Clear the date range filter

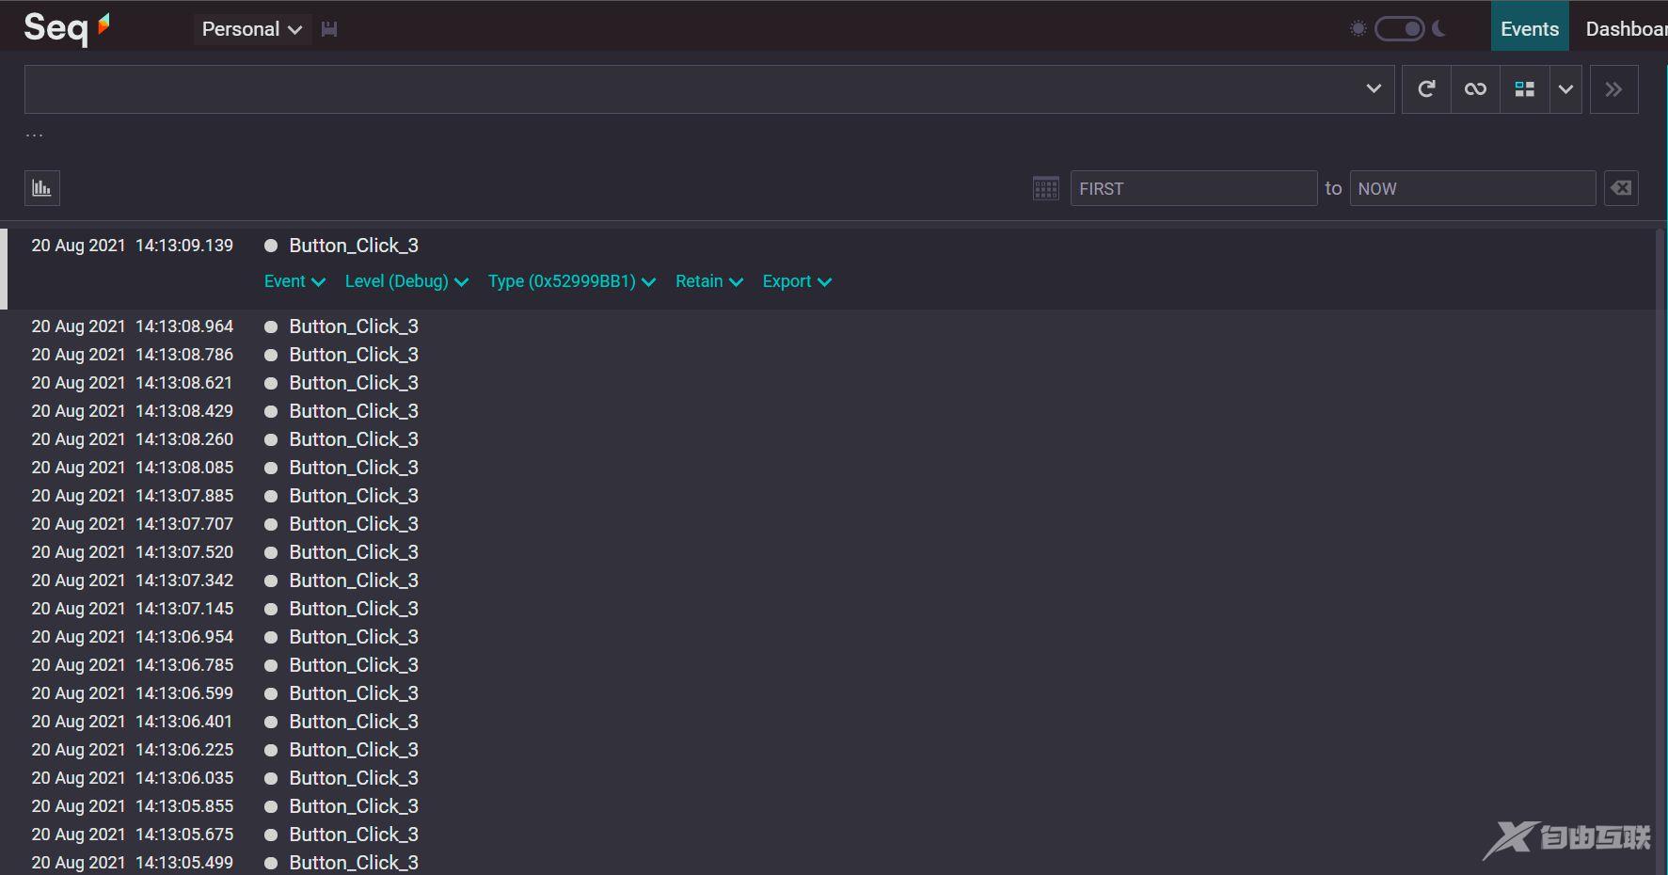tap(1620, 188)
